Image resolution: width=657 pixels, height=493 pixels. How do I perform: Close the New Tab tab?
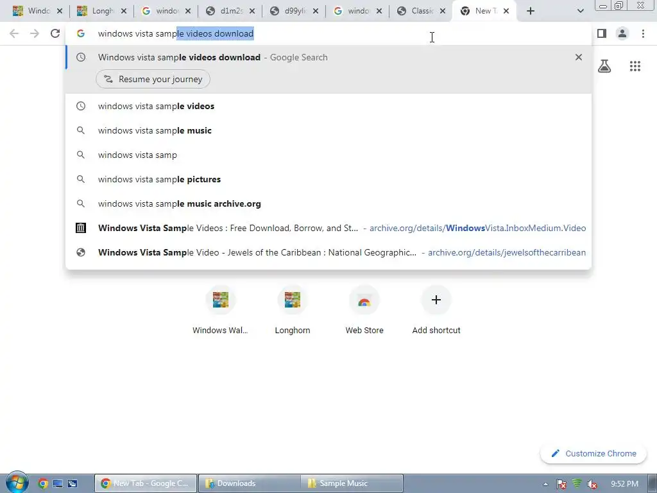pyautogui.click(x=506, y=11)
